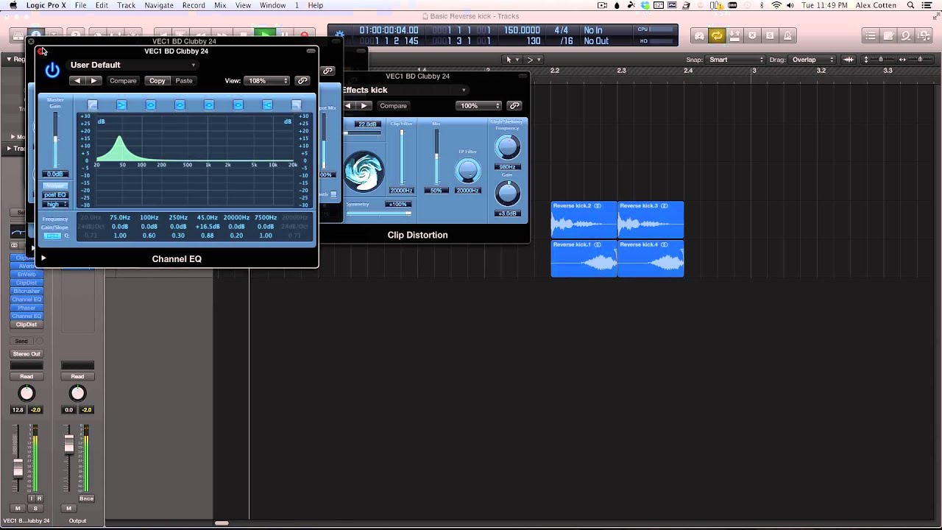The width and height of the screenshot is (942, 530).
Task: Toggle the 250Hz parametric EQ band
Action: (180, 105)
